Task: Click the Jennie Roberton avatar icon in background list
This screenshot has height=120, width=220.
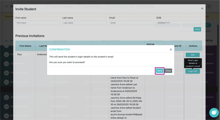Action: (6, 97)
